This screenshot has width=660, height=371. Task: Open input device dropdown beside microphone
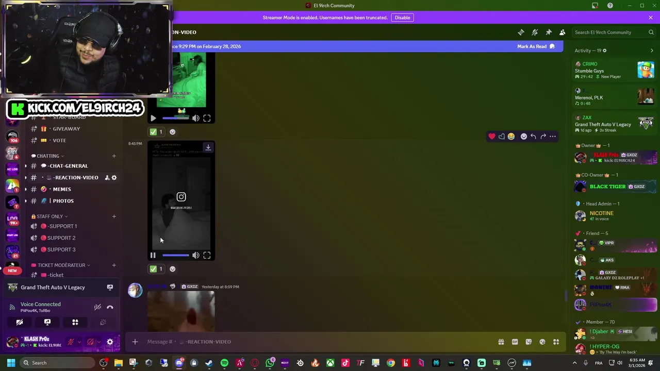[x=79, y=342]
